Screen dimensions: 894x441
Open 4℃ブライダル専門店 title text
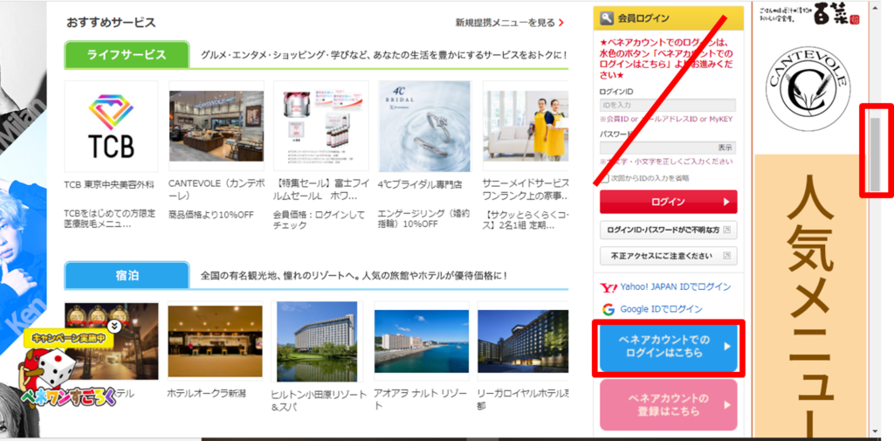pos(420,184)
